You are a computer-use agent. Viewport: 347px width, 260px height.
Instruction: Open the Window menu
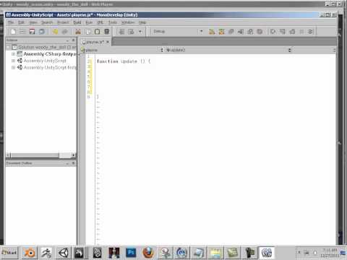click(x=127, y=22)
